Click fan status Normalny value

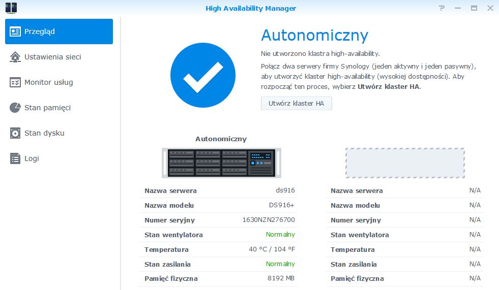point(280,235)
